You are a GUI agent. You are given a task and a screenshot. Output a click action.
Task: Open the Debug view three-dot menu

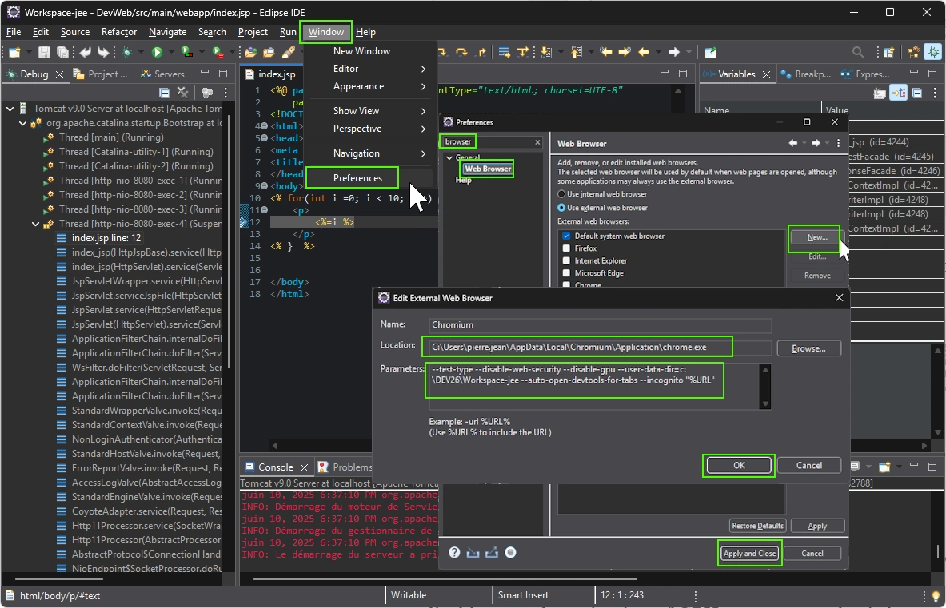pos(226,93)
